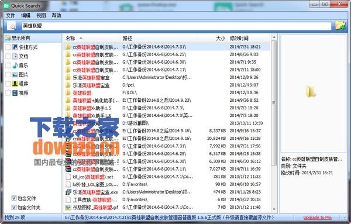Click into the search text field
This screenshot has height=224, width=351.
(x=177, y=26)
